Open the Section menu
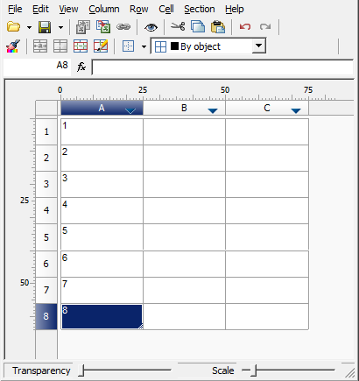The width and height of the screenshot is (359, 381). 200,9
